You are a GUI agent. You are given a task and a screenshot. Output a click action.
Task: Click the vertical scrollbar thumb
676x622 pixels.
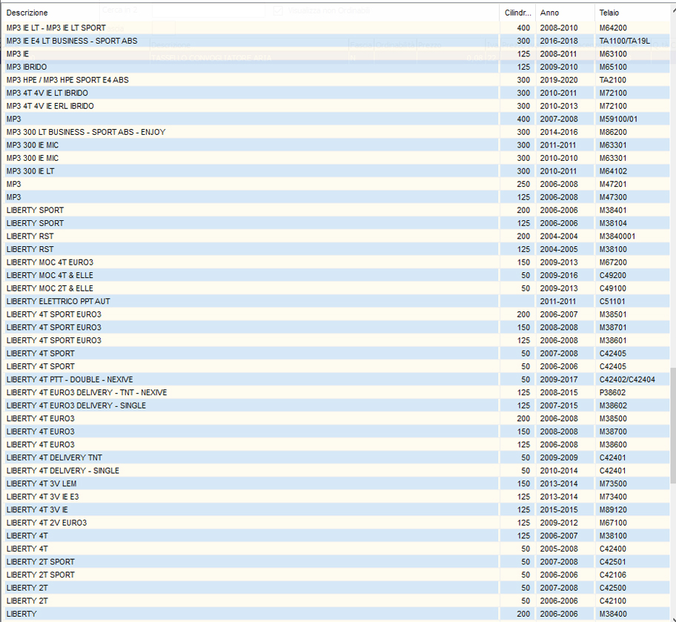click(673, 426)
